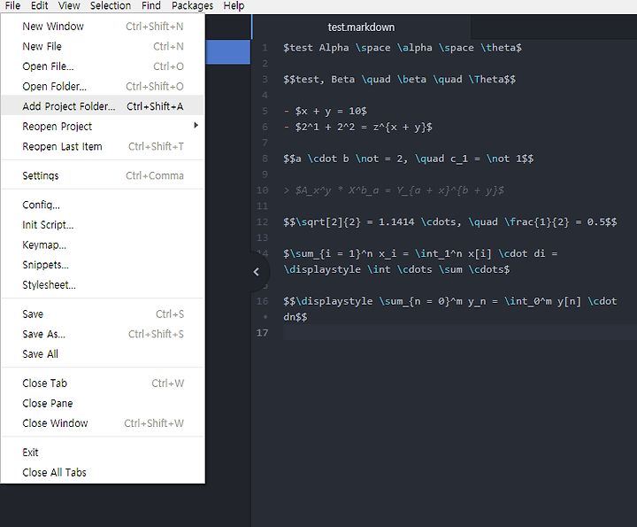The image size is (637, 527).
Task: Click Save As... in the menu
Action: click(x=103, y=334)
